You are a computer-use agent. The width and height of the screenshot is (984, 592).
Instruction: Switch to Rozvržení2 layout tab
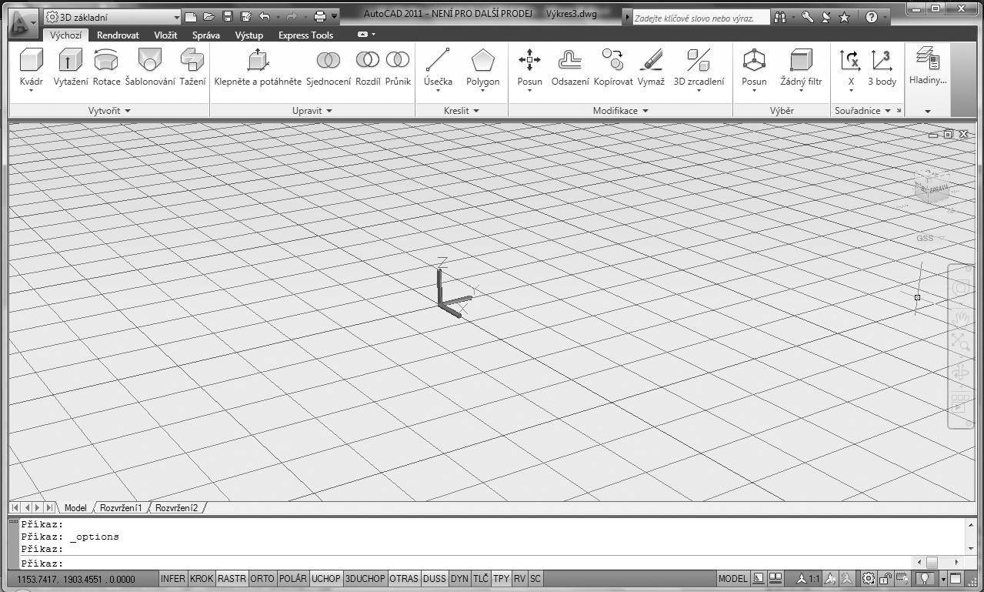(x=176, y=508)
